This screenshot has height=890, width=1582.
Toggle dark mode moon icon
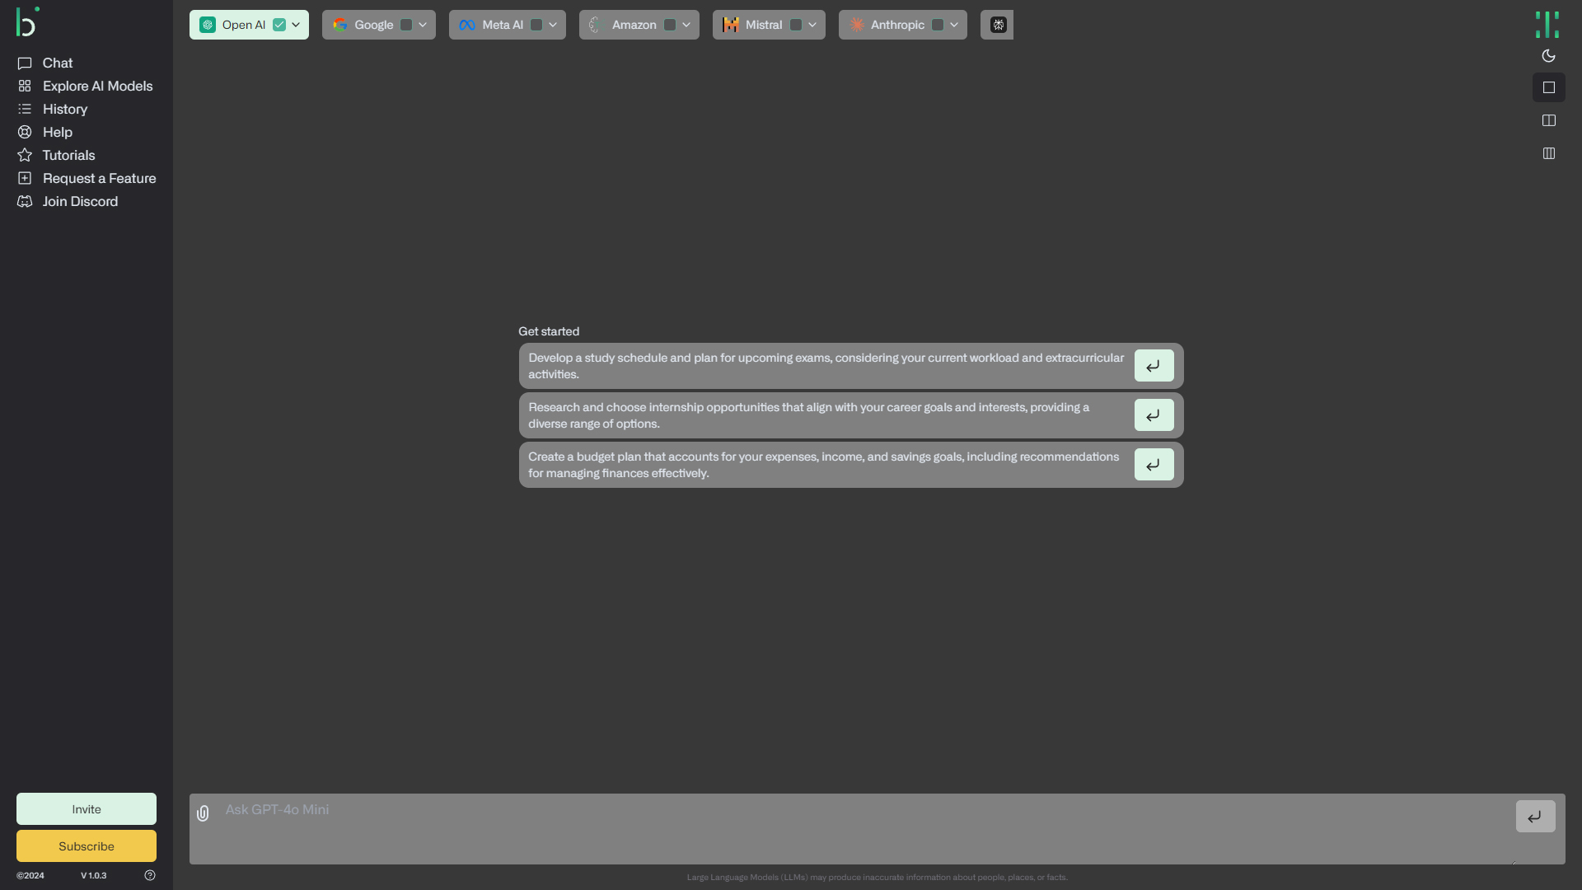pyautogui.click(x=1548, y=56)
